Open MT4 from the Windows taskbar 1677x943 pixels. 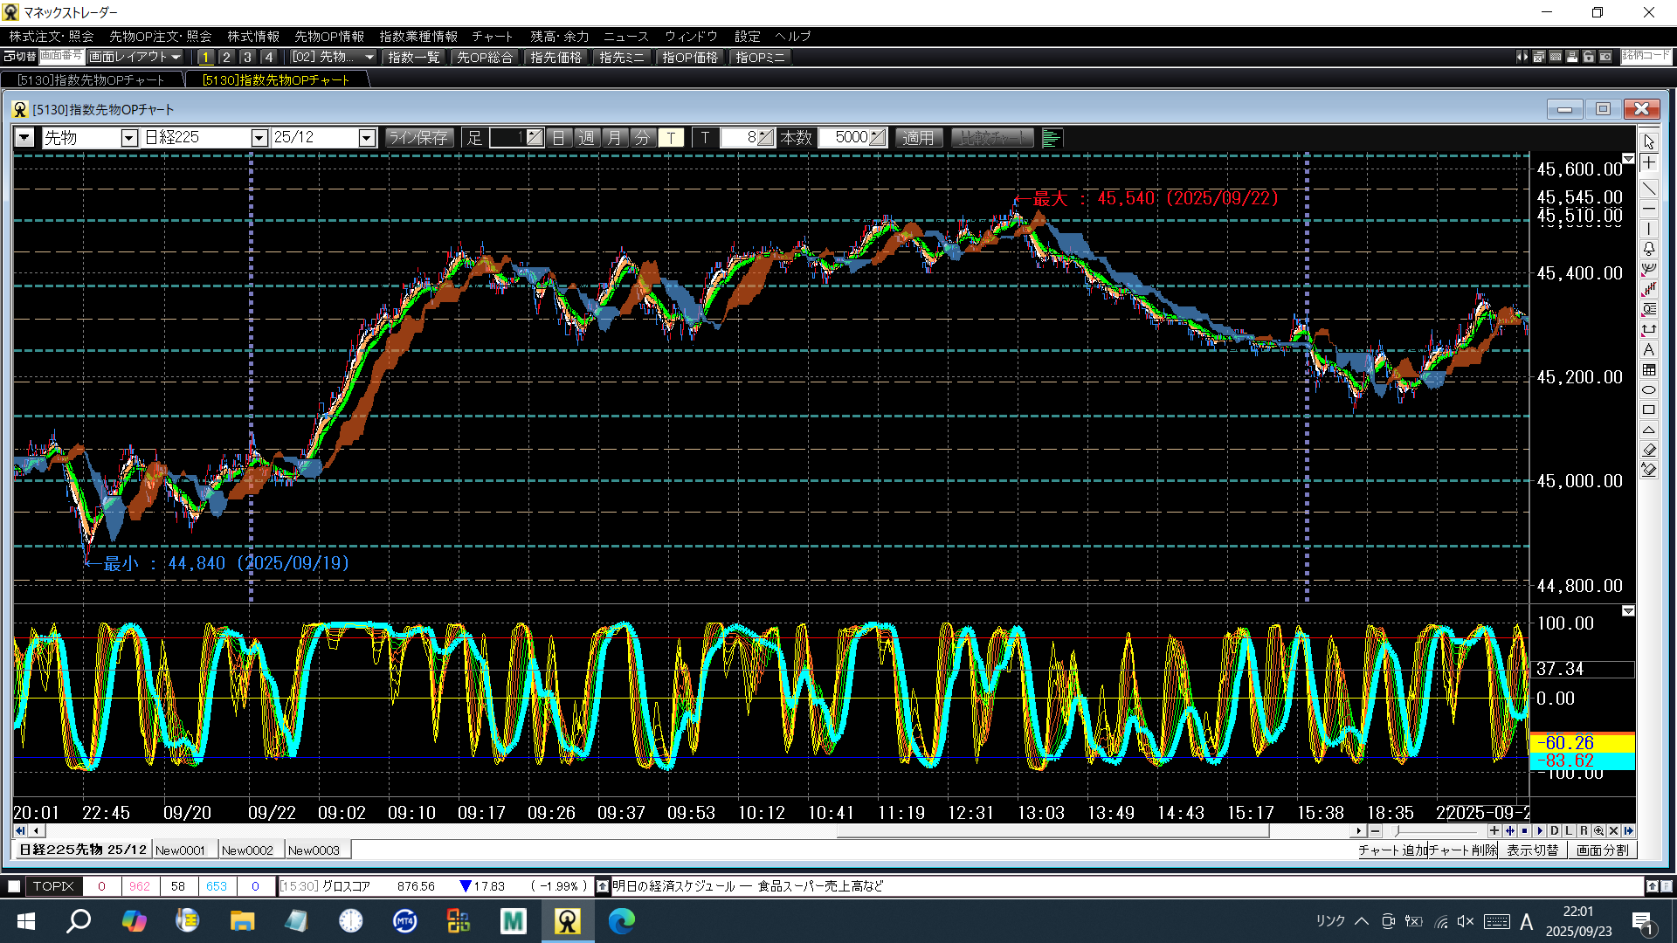point(404,920)
